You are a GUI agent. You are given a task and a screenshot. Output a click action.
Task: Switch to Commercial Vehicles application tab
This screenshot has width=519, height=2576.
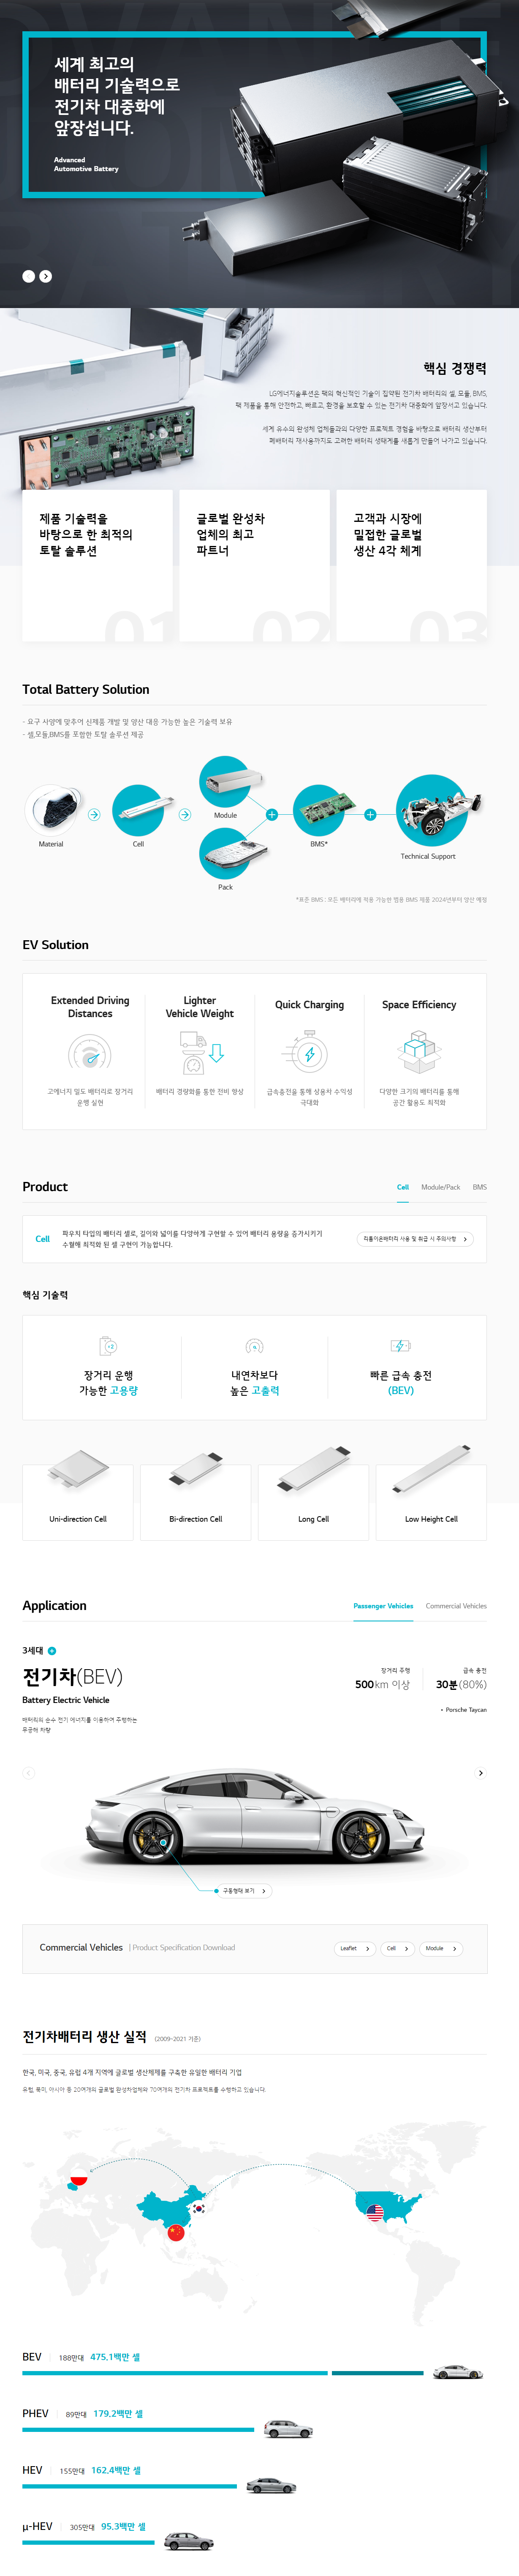point(456,1606)
